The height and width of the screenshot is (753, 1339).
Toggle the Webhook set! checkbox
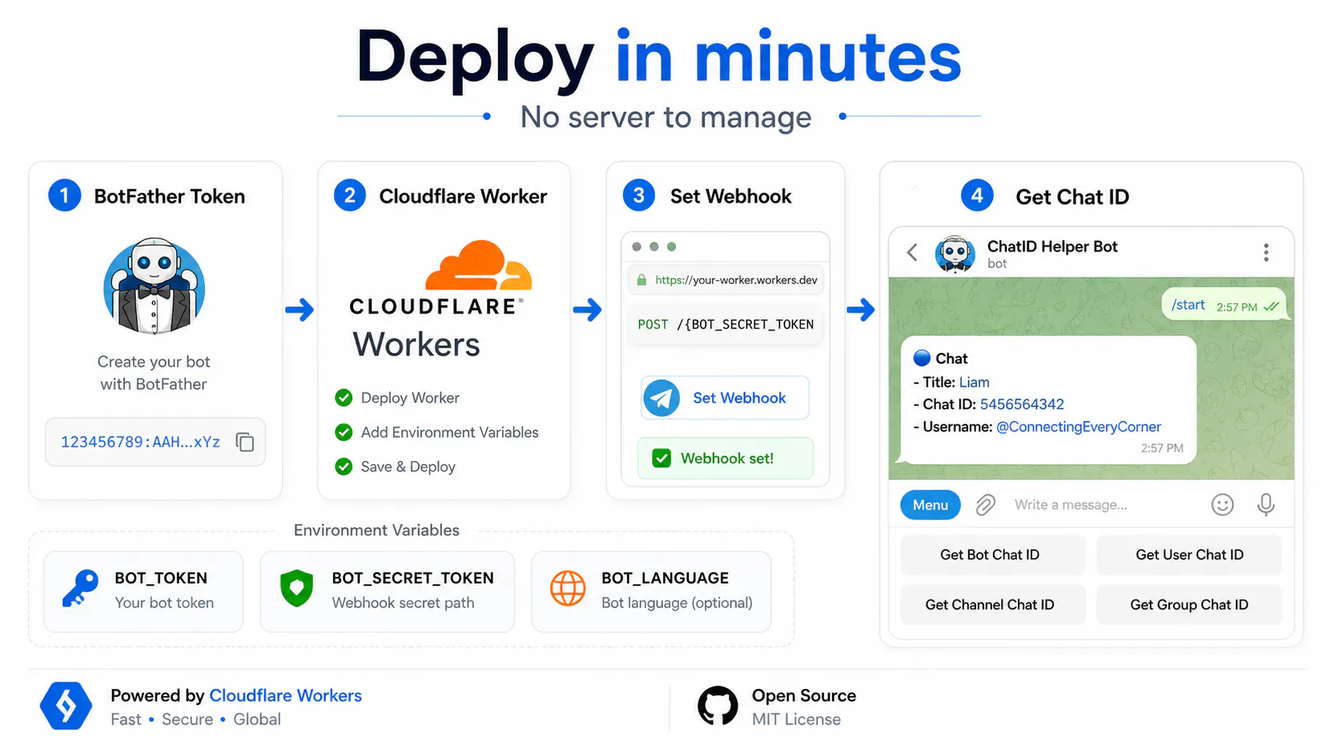coord(661,459)
